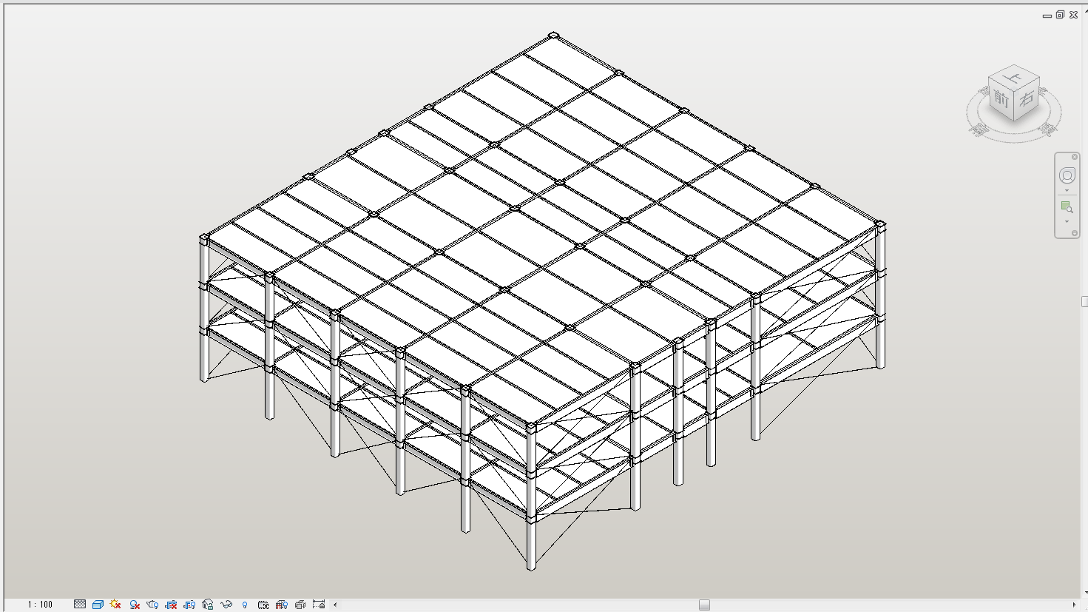Viewport: 1088px width, 612px height.
Task: Open the Detail Level control
Action: [x=80, y=605]
